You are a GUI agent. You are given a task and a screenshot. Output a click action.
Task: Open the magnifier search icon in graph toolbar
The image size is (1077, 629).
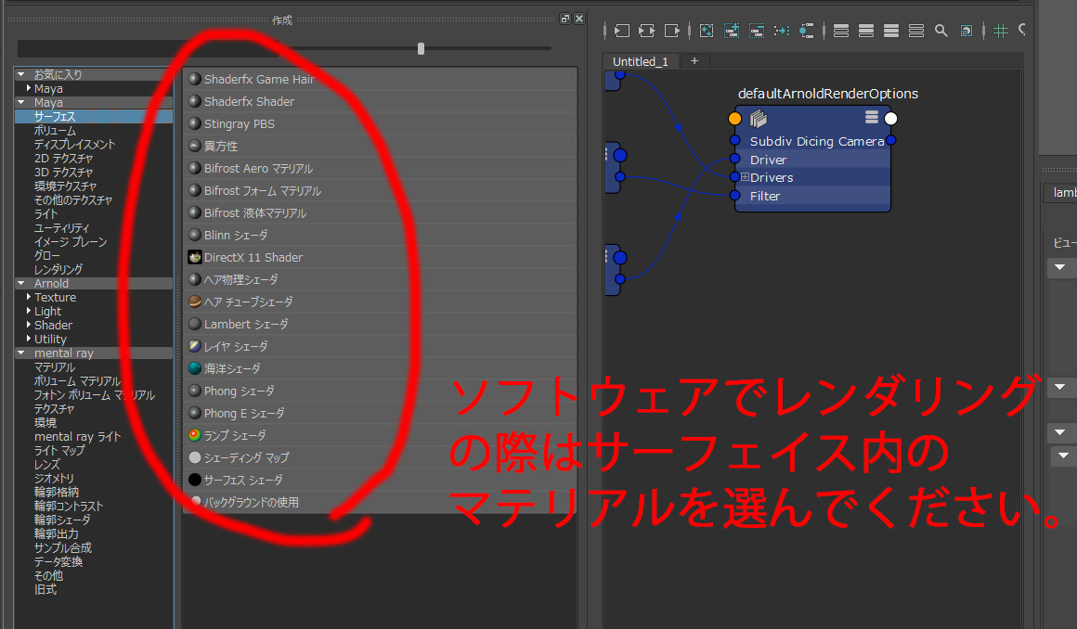[x=941, y=31]
